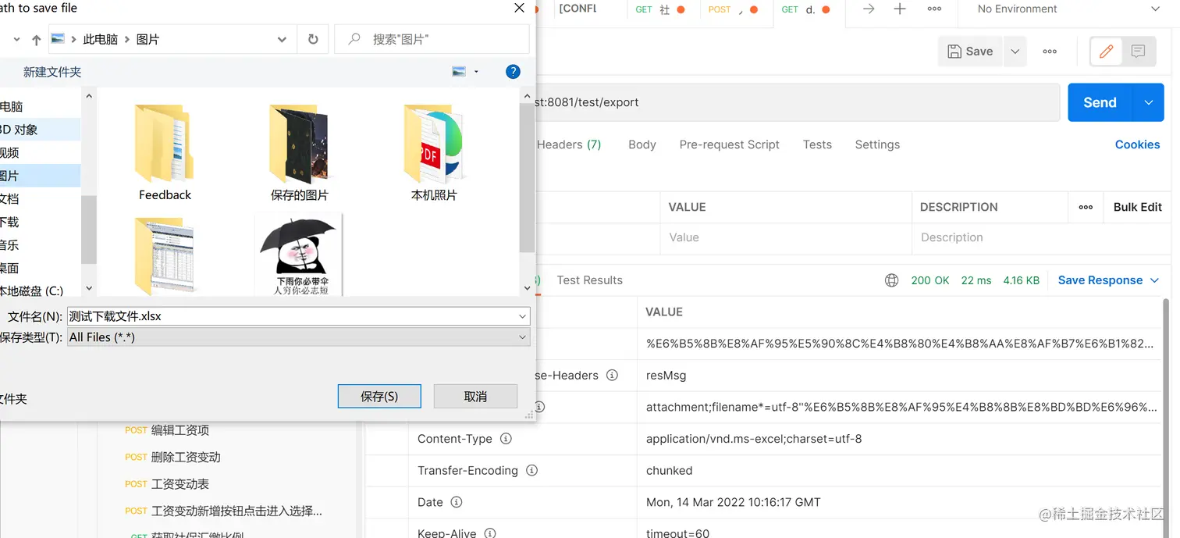The width and height of the screenshot is (1180, 538).
Task: Open the 本机照片 folder
Action: click(434, 153)
